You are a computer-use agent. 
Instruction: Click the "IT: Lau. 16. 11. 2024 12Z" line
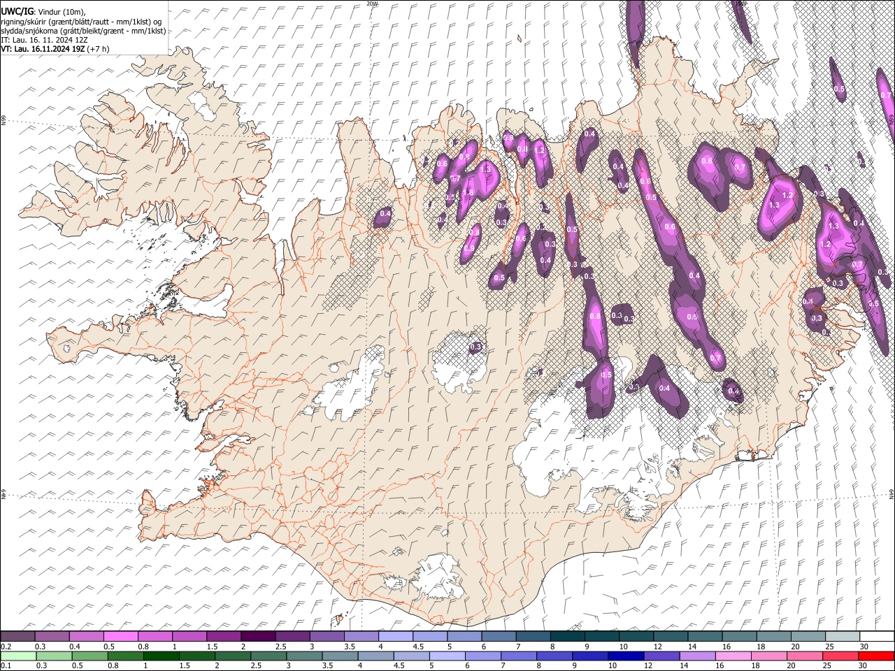click(x=44, y=40)
